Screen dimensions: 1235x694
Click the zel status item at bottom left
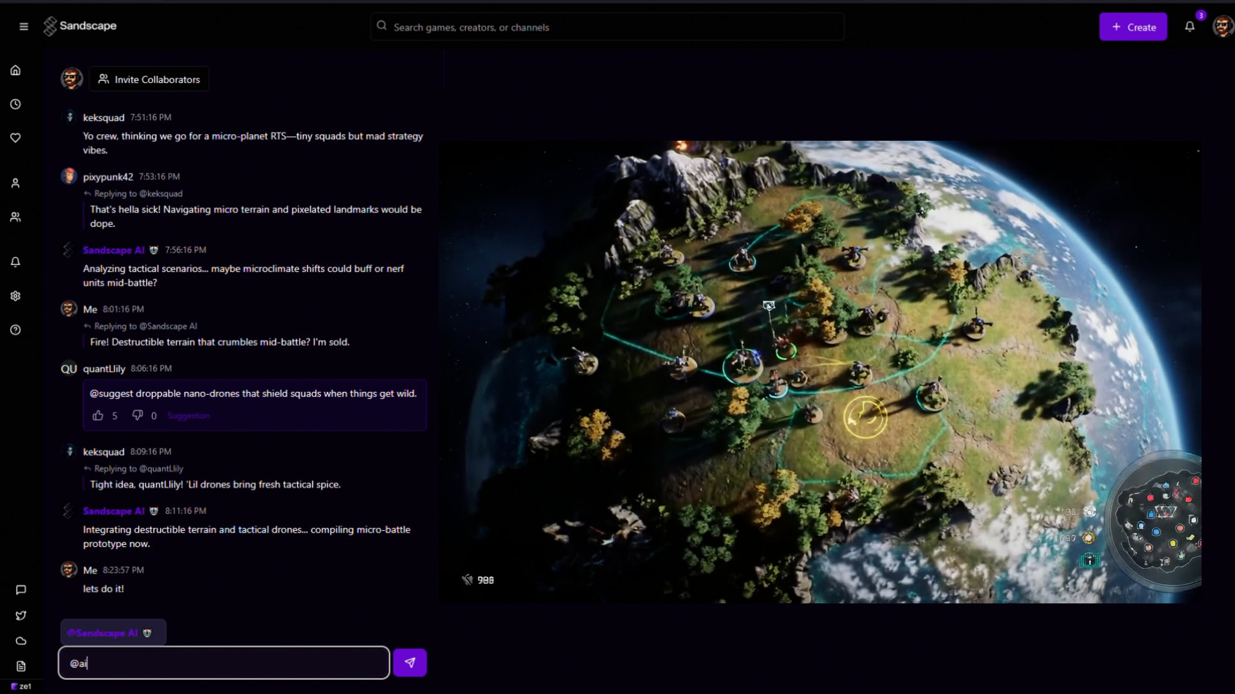tap(21, 686)
